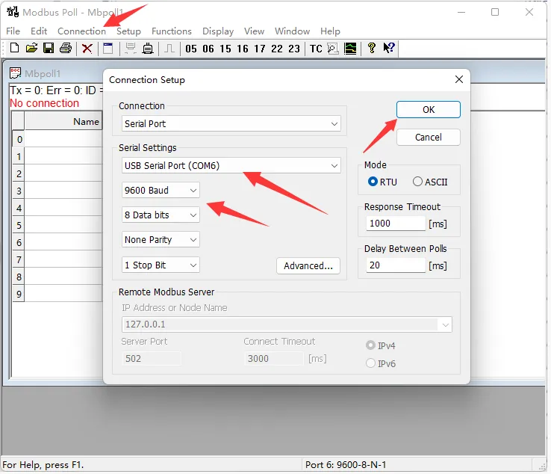
Task: Select the ASCII mode radio button
Action: click(x=417, y=182)
